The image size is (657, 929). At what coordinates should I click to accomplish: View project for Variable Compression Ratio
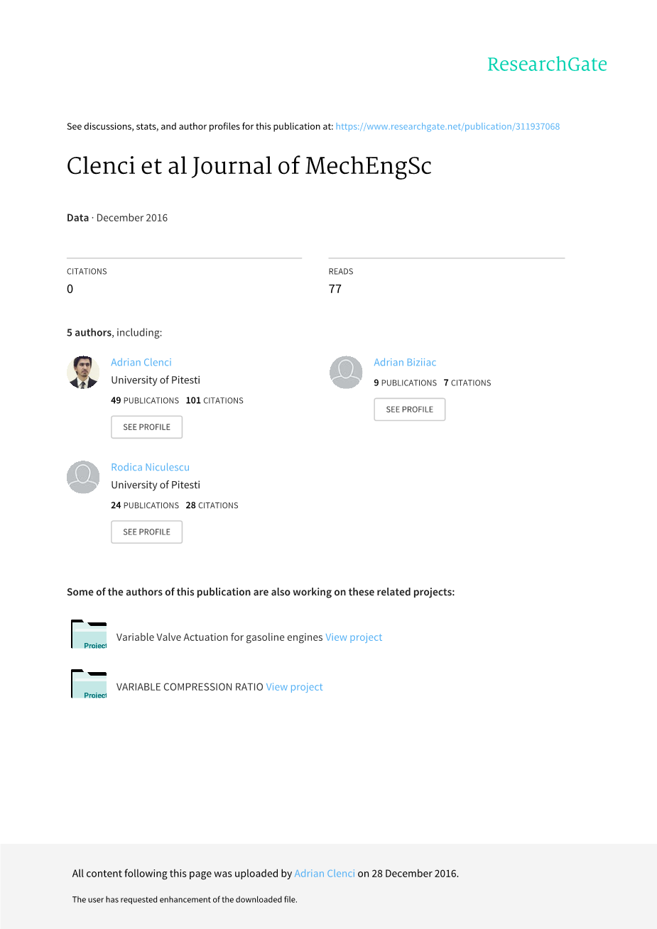coord(294,687)
